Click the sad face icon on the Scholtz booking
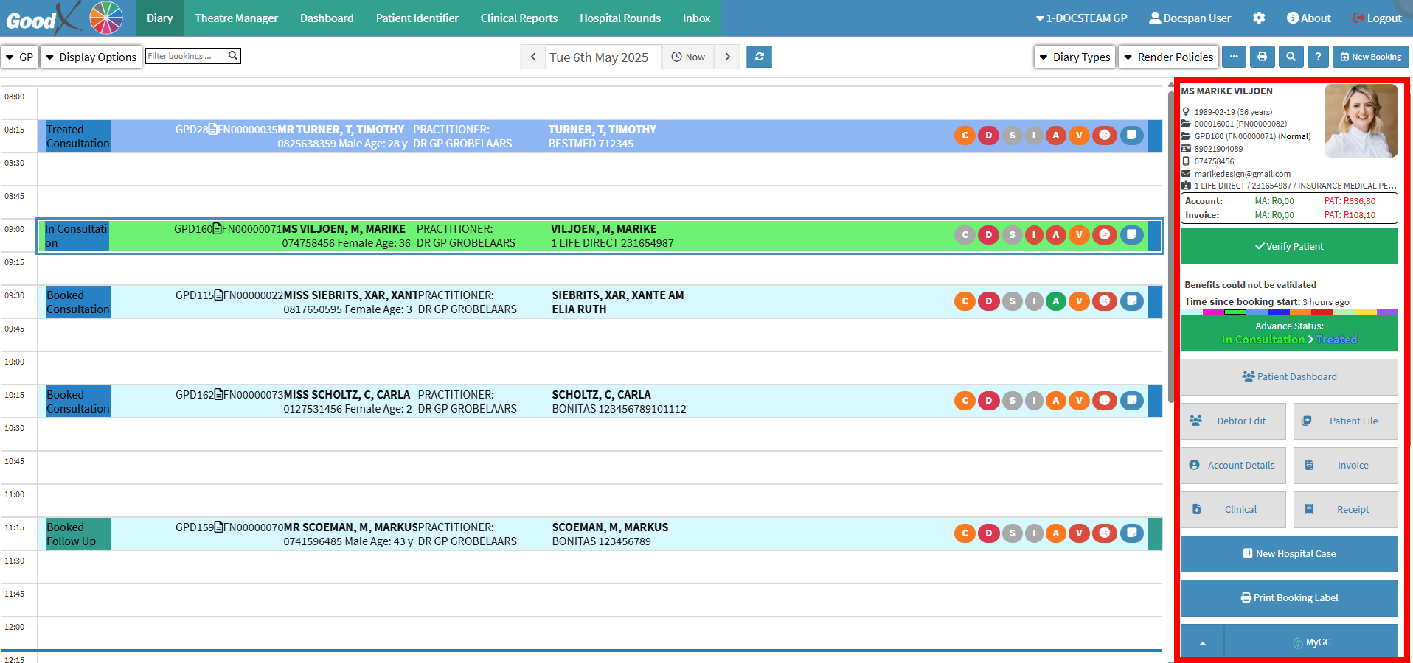The image size is (1413, 663). coord(1104,401)
